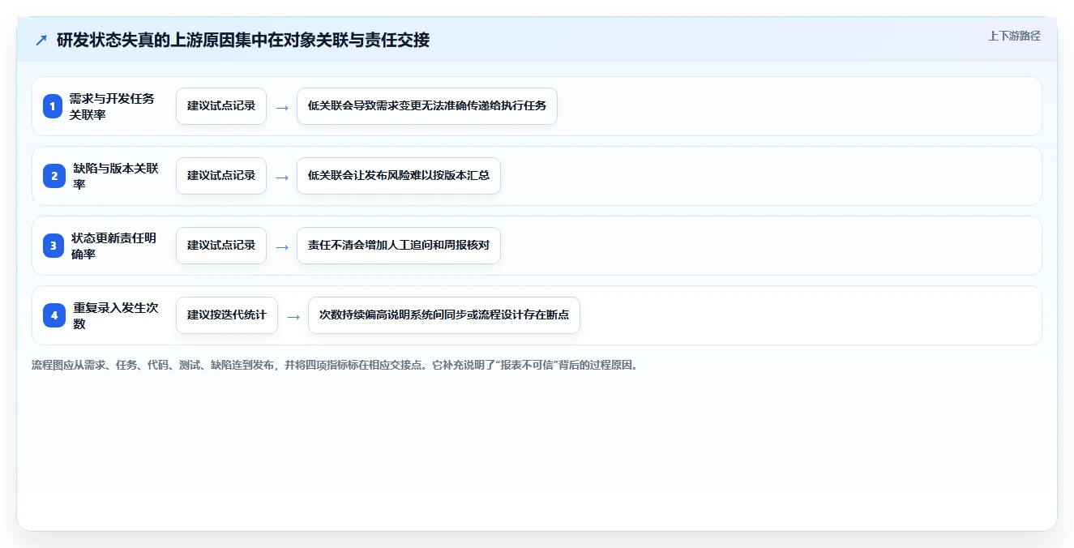Click the number 1 badge
The image size is (1074, 548).
53,106
